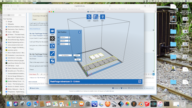Click the X position input field
Image resolution: width=192 pixels, height=108 pixels.
click(64, 38)
